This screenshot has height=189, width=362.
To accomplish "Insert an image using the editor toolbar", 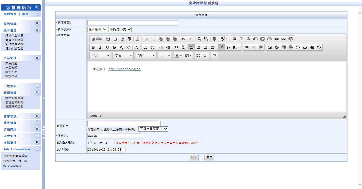I will pyautogui.click(x=270, y=47).
